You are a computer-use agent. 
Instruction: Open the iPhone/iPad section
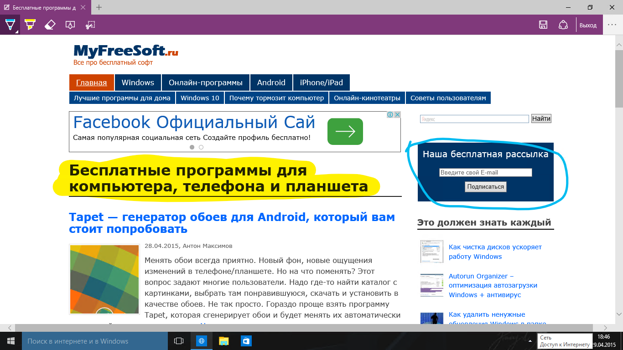[322, 82]
